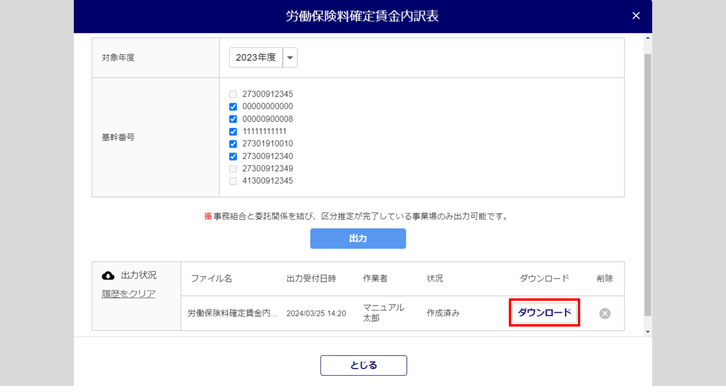Uncheck the 00000900008 checkbox
The image size is (726, 392).
(x=233, y=119)
